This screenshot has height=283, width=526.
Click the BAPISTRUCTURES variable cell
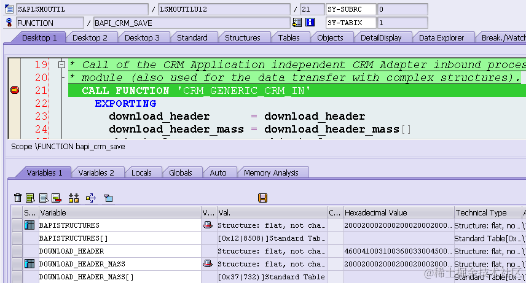point(120,225)
